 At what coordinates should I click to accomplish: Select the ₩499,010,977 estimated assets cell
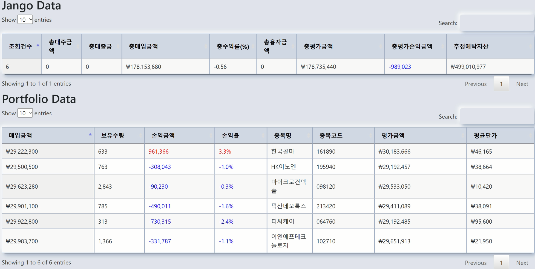tap(490, 67)
